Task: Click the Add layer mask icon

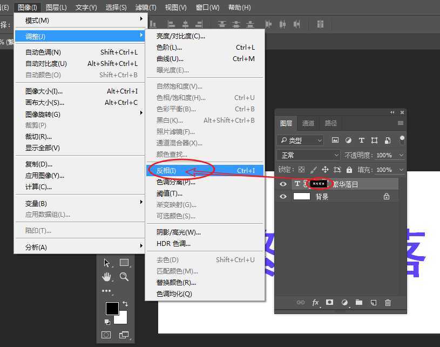Action: [330, 303]
